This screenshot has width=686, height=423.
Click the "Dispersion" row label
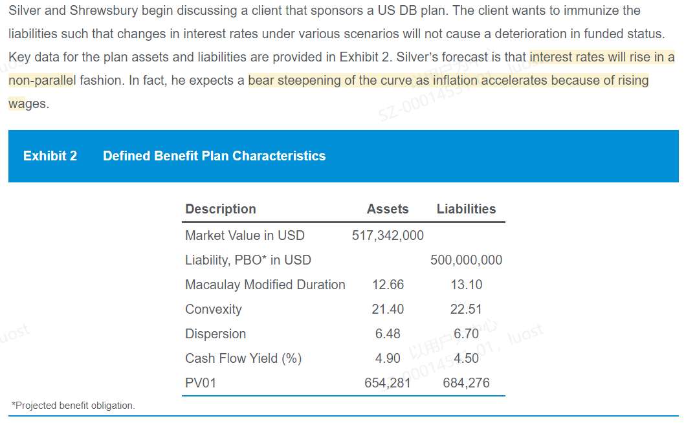click(216, 334)
